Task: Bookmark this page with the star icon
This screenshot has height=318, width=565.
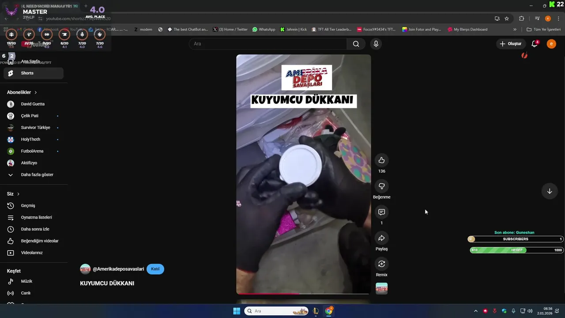Action: click(507, 19)
